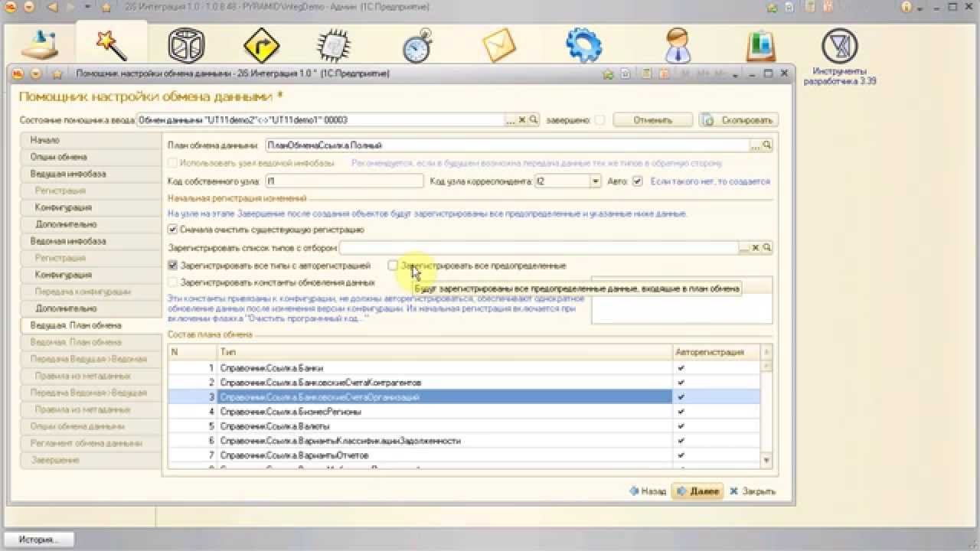980x551 pixels.
Task: Clear the Зарегистрировать список типов field
Action: [754, 248]
